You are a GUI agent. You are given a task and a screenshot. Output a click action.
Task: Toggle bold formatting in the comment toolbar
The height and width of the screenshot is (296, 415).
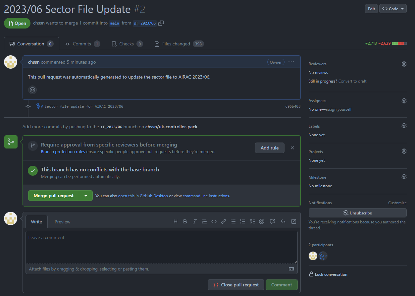(x=185, y=221)
